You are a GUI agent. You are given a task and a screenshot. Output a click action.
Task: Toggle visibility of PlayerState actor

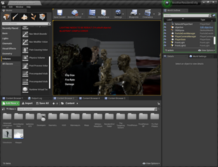(165, 40)
